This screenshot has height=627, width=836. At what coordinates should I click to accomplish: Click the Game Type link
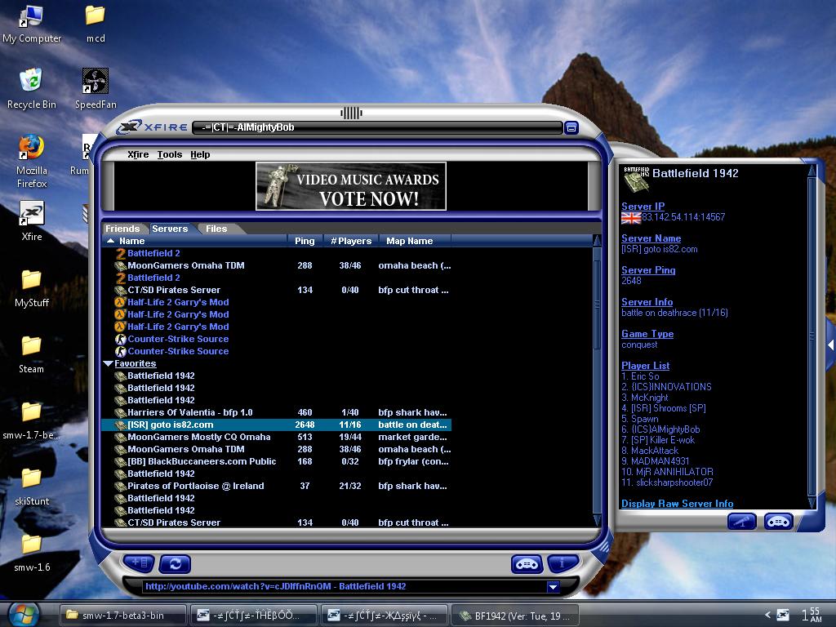point(647,334)
